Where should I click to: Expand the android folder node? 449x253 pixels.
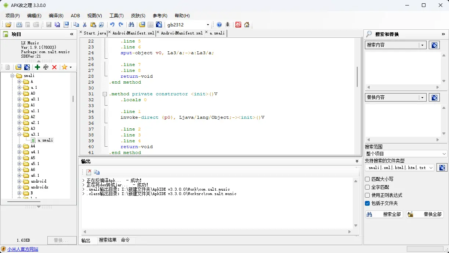coord(19,181)
